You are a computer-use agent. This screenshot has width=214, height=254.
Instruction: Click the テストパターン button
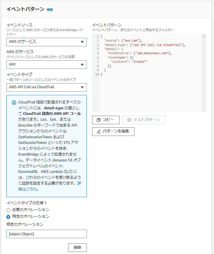pos(144,120)
